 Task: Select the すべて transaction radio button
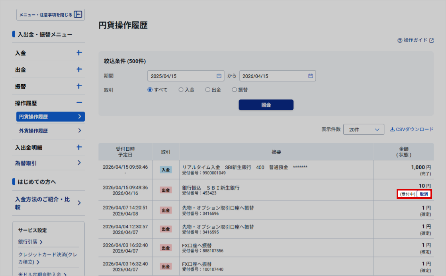click(x=150, y=90)
